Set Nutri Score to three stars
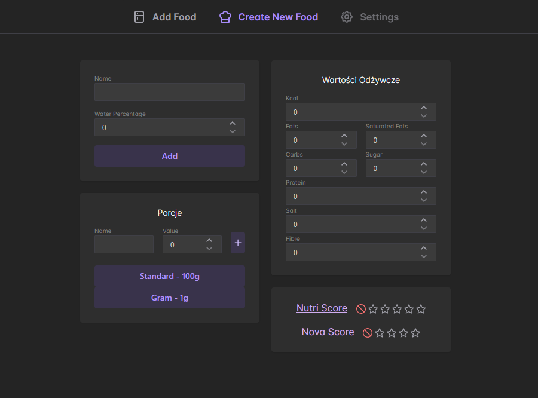Image resolution: width=538 pixels, height=398 pixels. tap(397, 309)
